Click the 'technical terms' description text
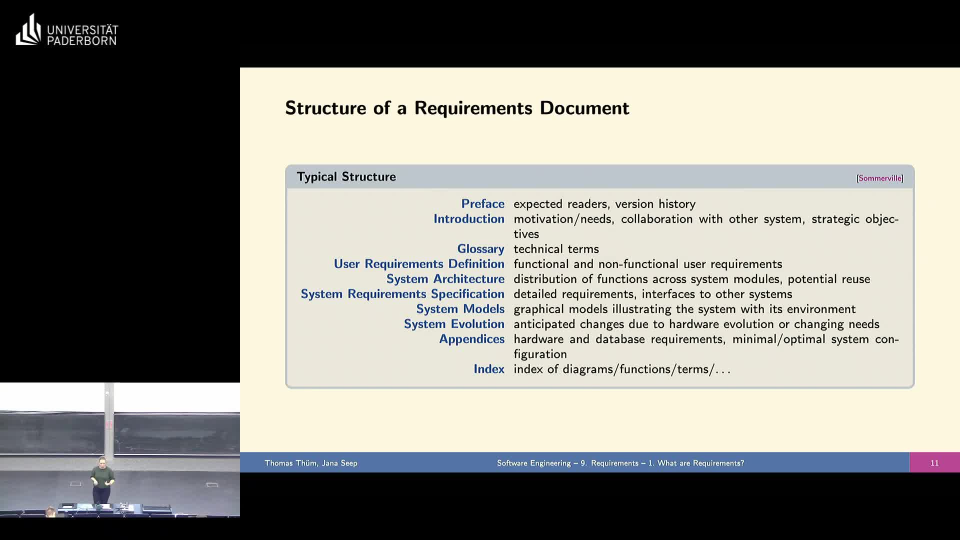 (x=555, y=248)
